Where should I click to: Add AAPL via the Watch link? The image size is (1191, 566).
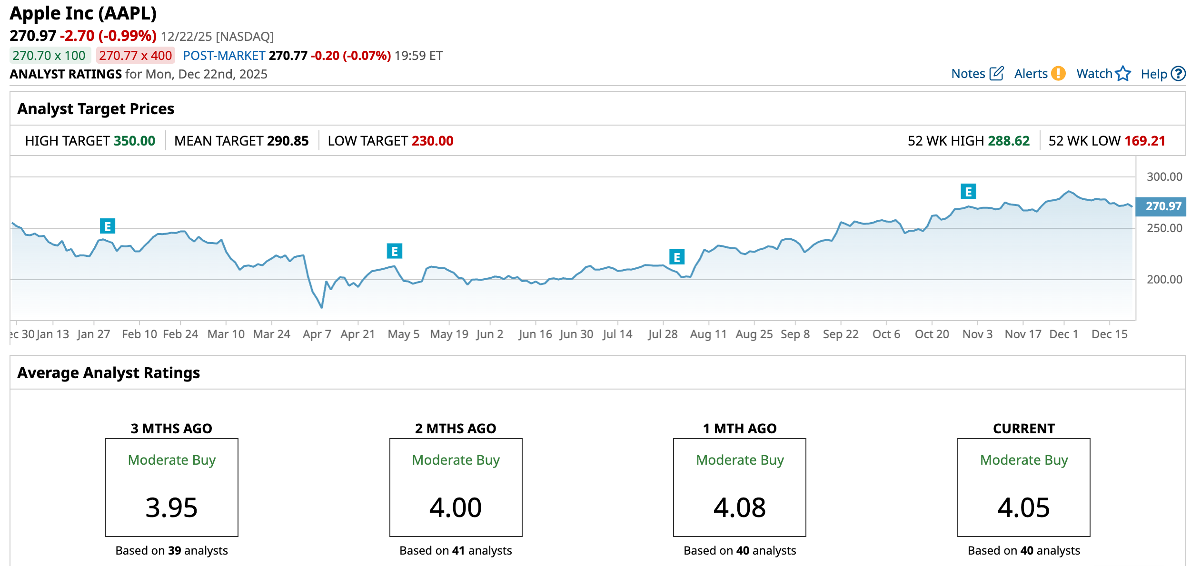click(x=1094, y=74)
